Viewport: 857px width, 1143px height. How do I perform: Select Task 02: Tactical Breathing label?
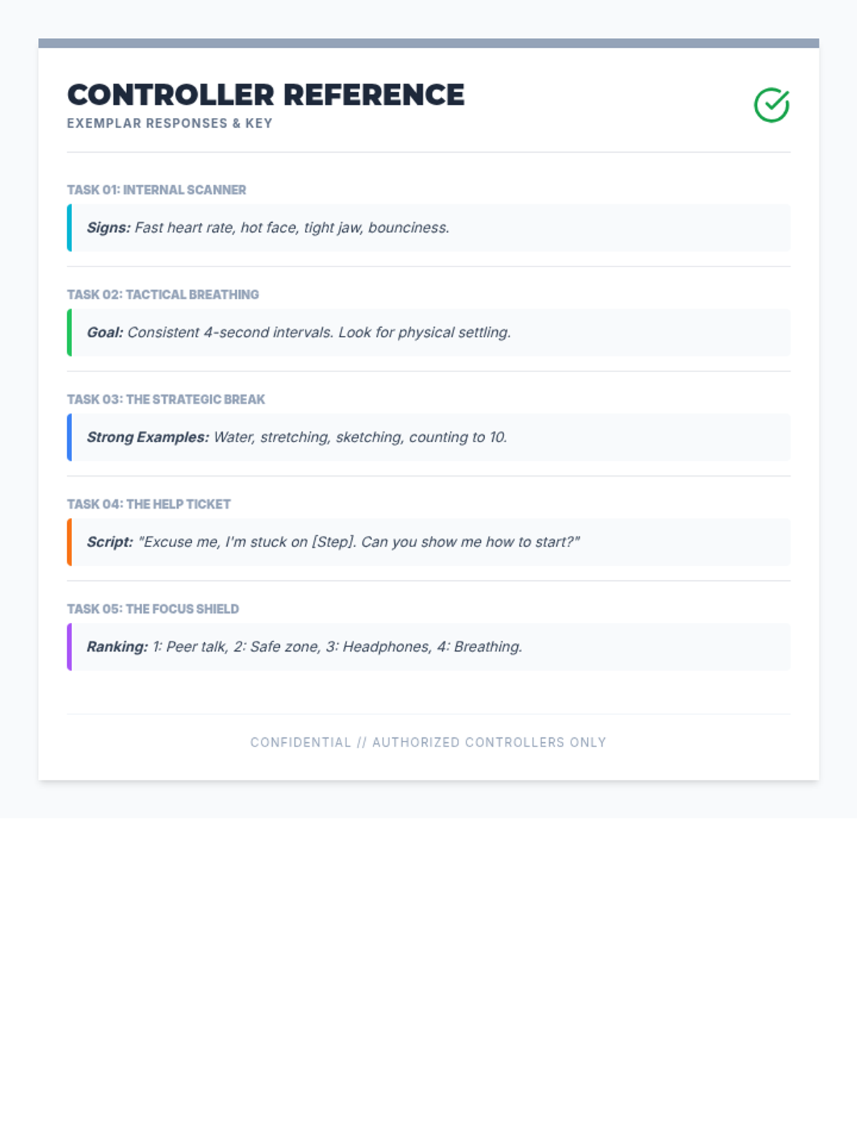coord(163,295)
